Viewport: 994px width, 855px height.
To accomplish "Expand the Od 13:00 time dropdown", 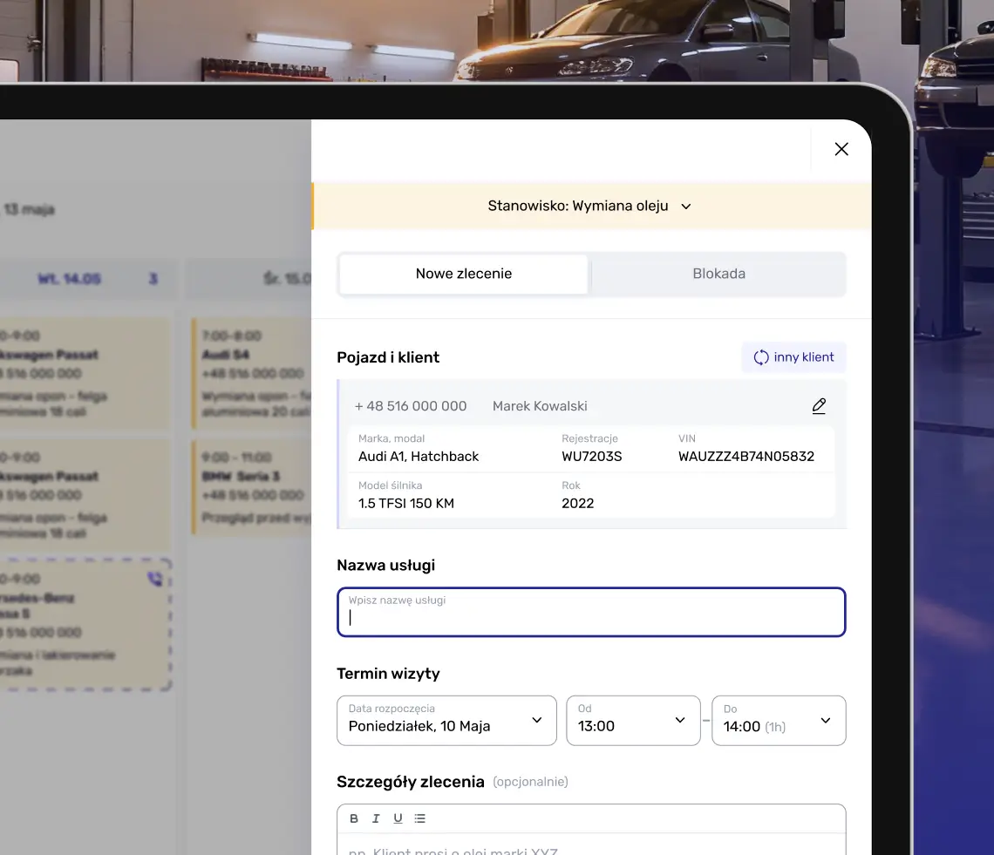I will (633, 721).
